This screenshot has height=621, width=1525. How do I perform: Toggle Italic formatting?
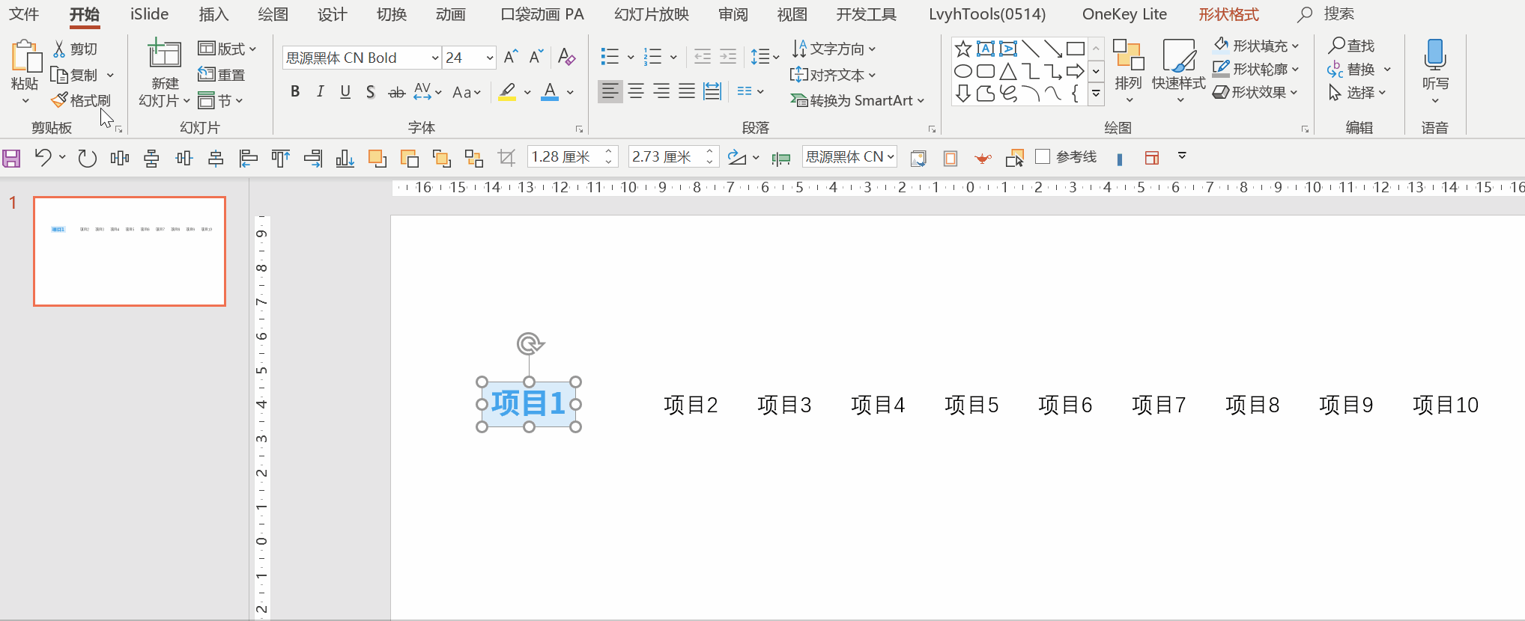click(321, 92)
